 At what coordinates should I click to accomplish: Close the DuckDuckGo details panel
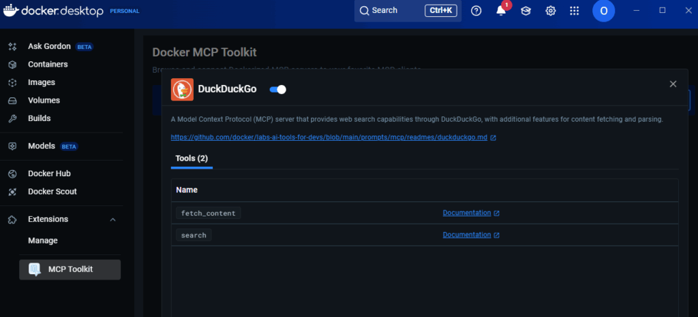673,84
